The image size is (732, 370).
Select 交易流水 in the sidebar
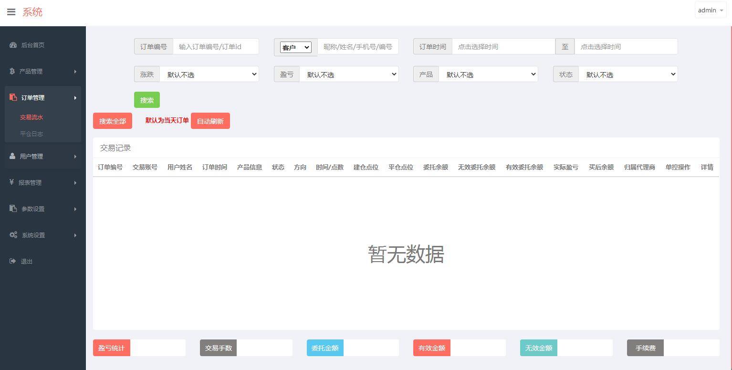tap(31, 117)
